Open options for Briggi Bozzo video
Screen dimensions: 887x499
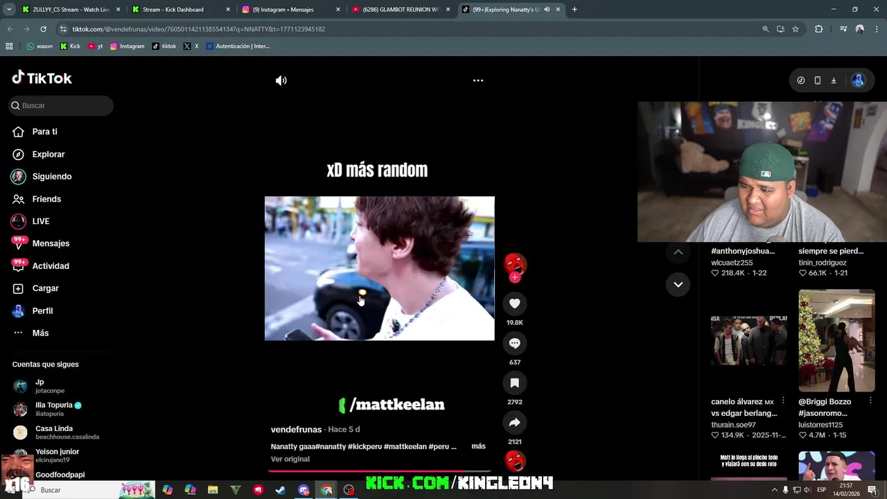(x=870, y=401)
